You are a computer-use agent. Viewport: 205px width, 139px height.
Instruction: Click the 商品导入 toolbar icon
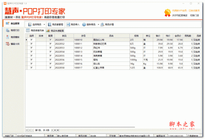click(x=68, y=25)
